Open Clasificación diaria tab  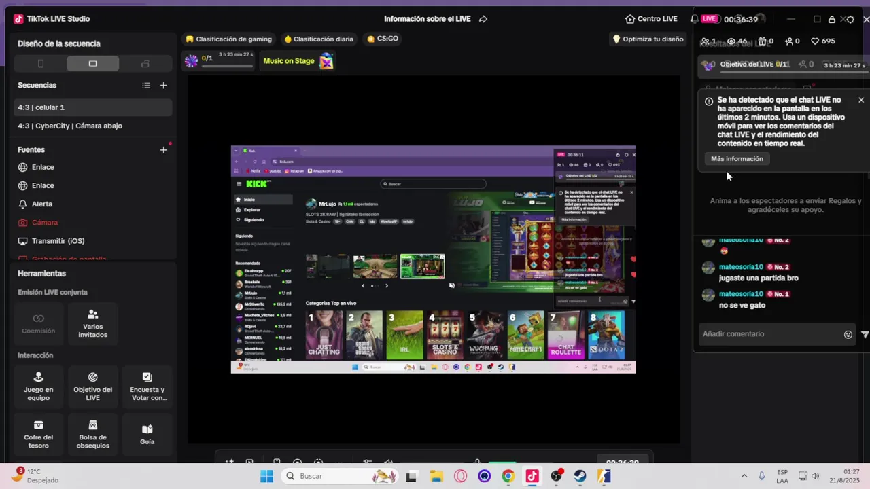tap(319, 39)
